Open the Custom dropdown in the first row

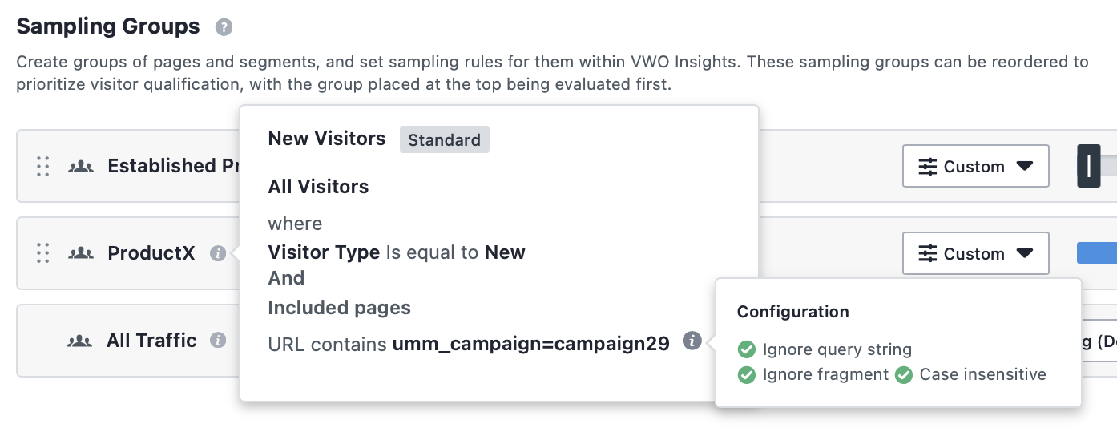[975, 166]
